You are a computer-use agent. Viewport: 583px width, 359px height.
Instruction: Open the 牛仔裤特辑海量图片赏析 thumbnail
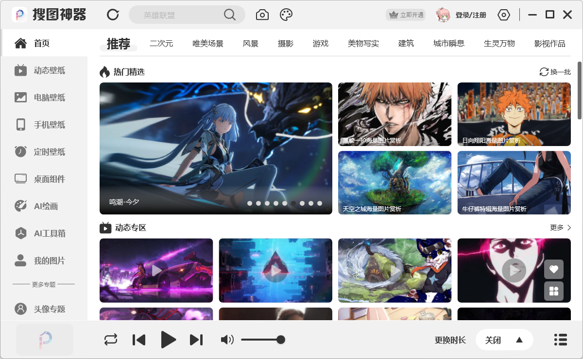[x=514, y=182]
